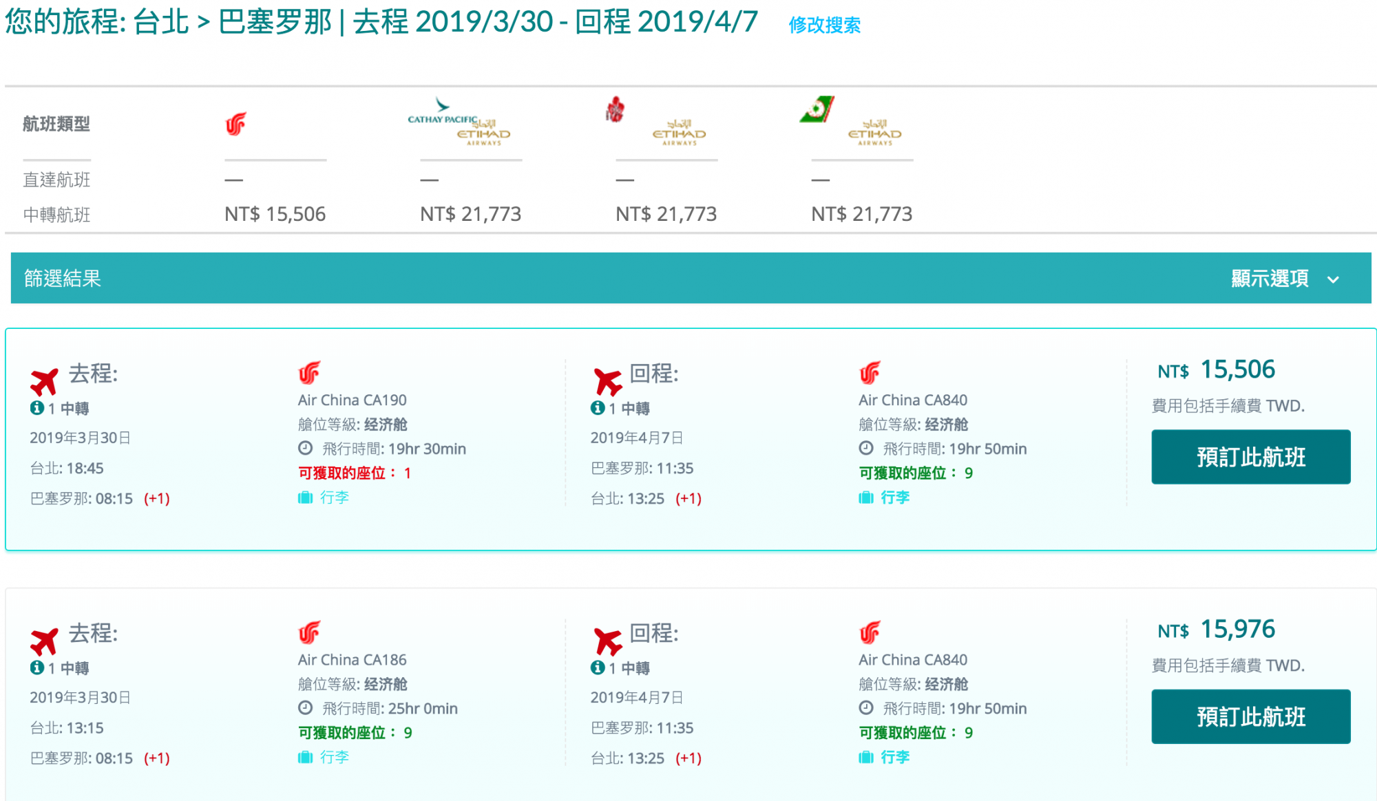Screen dimensions: 1377x801
Task: Click luggage icon under first CA840 return
Action: coord(866,498)
